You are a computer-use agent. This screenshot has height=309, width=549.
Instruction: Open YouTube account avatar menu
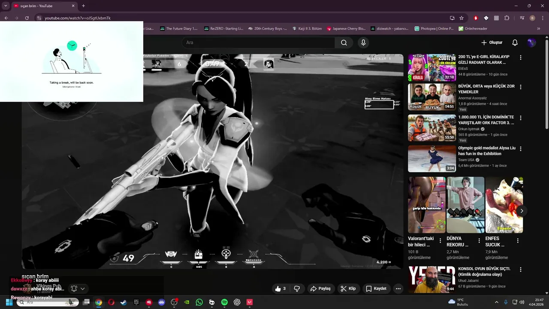click(531, 42)
